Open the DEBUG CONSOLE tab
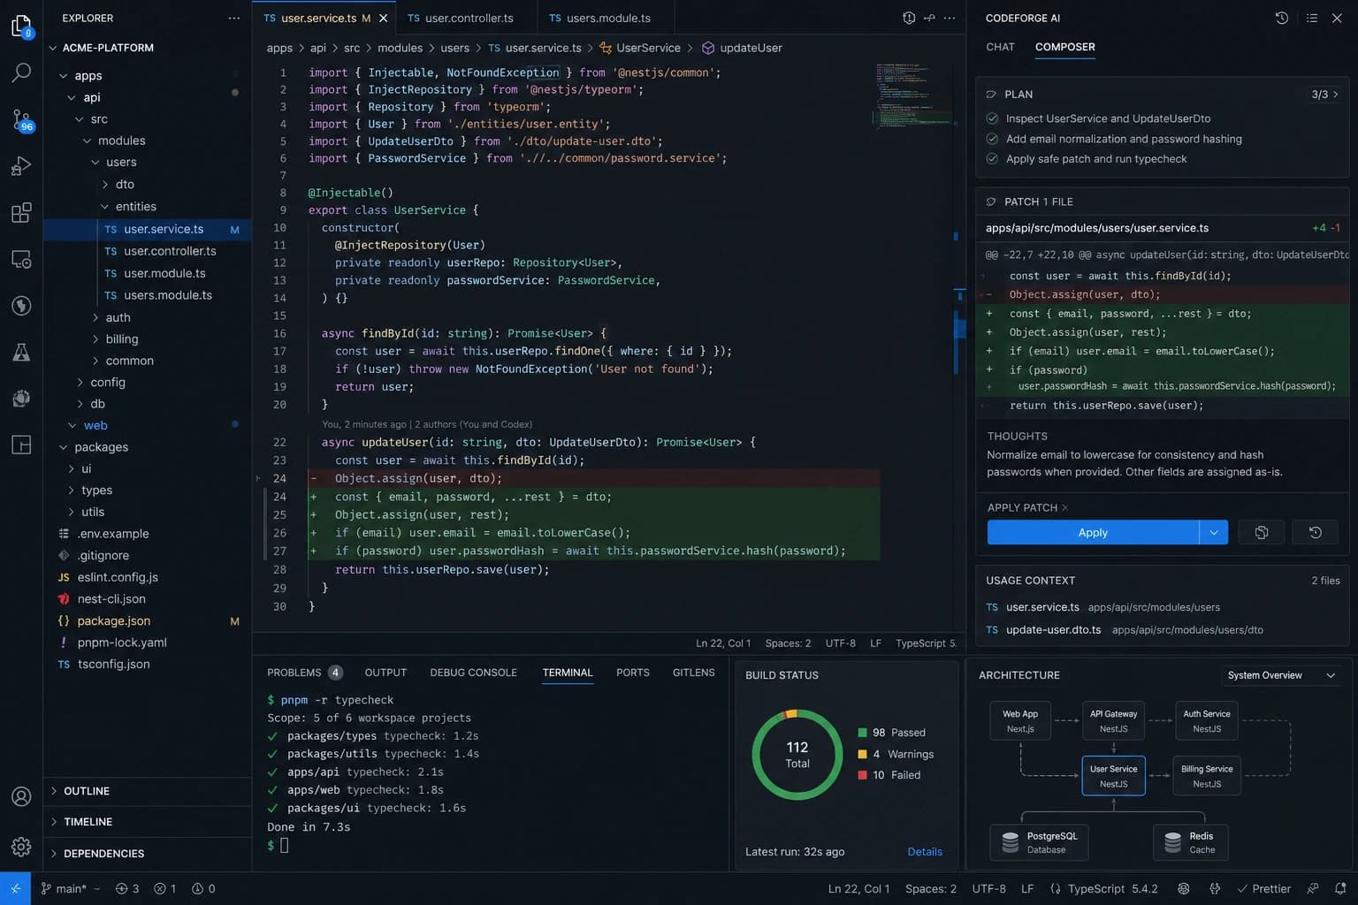 pos(473,673)
